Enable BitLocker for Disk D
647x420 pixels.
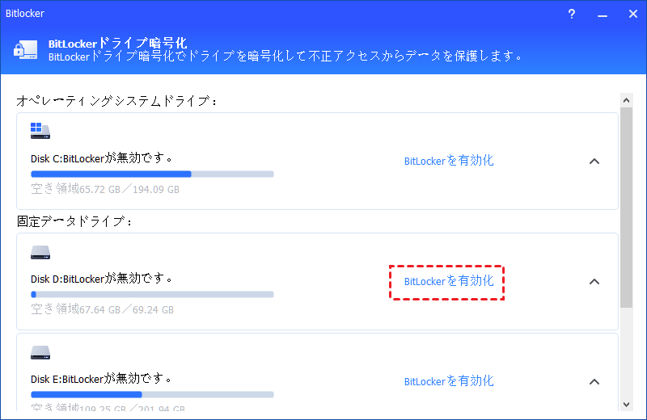click(x=449, y=282)
